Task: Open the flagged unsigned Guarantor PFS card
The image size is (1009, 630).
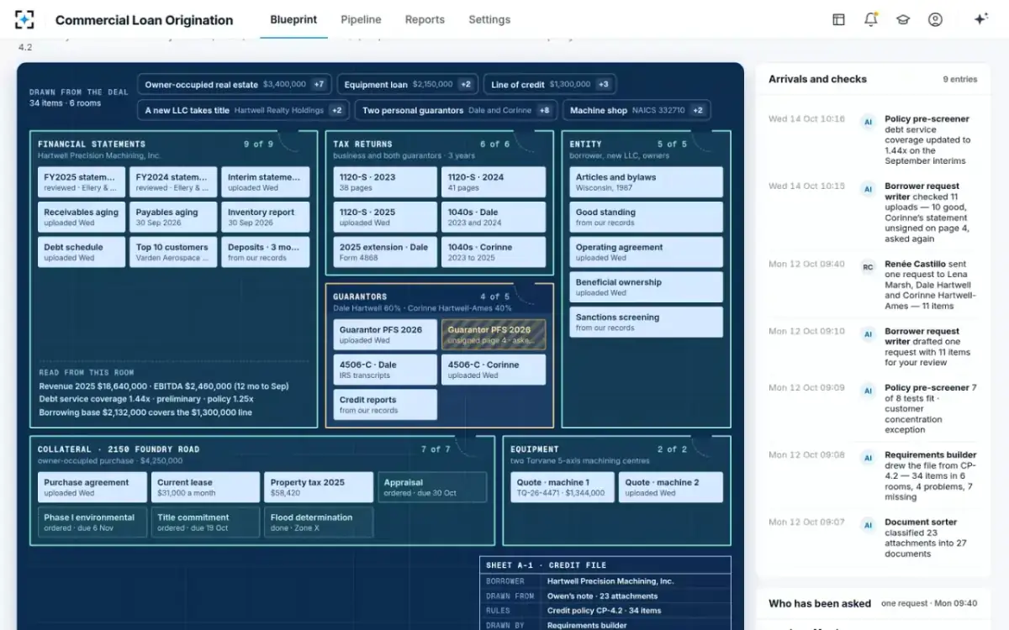Action: (494, 334)
